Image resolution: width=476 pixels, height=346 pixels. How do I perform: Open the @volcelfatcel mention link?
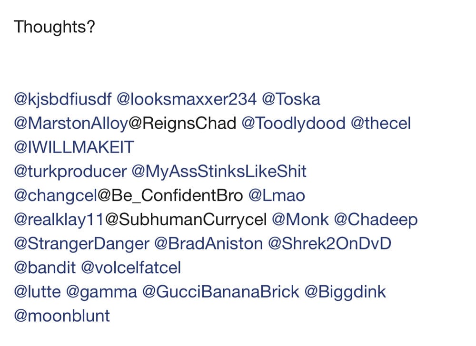131,268
